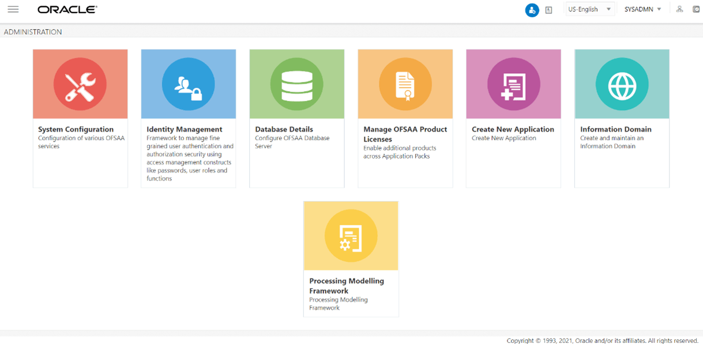Viewport: 703px width, 344px height.
Task: Open the hamburger navigation menu
Action: 13,9
